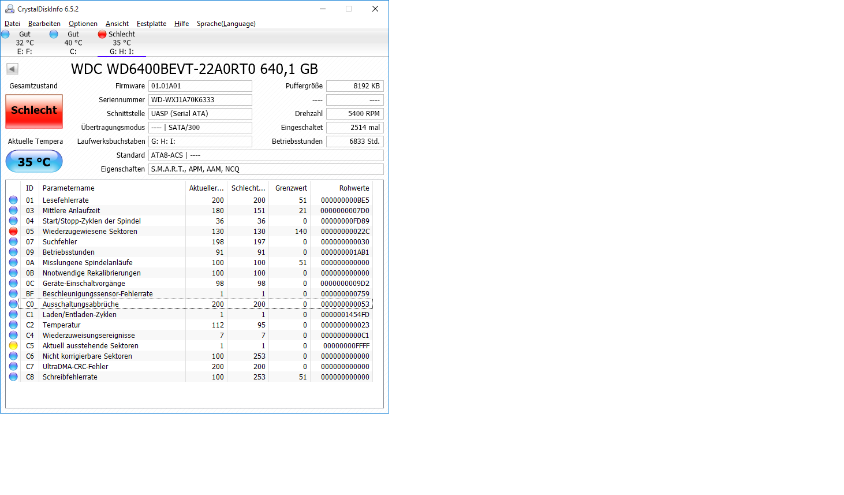Select the Temperatur parameter name
The height and width of the screenshot is (495, 844).
tap(62, 325)
